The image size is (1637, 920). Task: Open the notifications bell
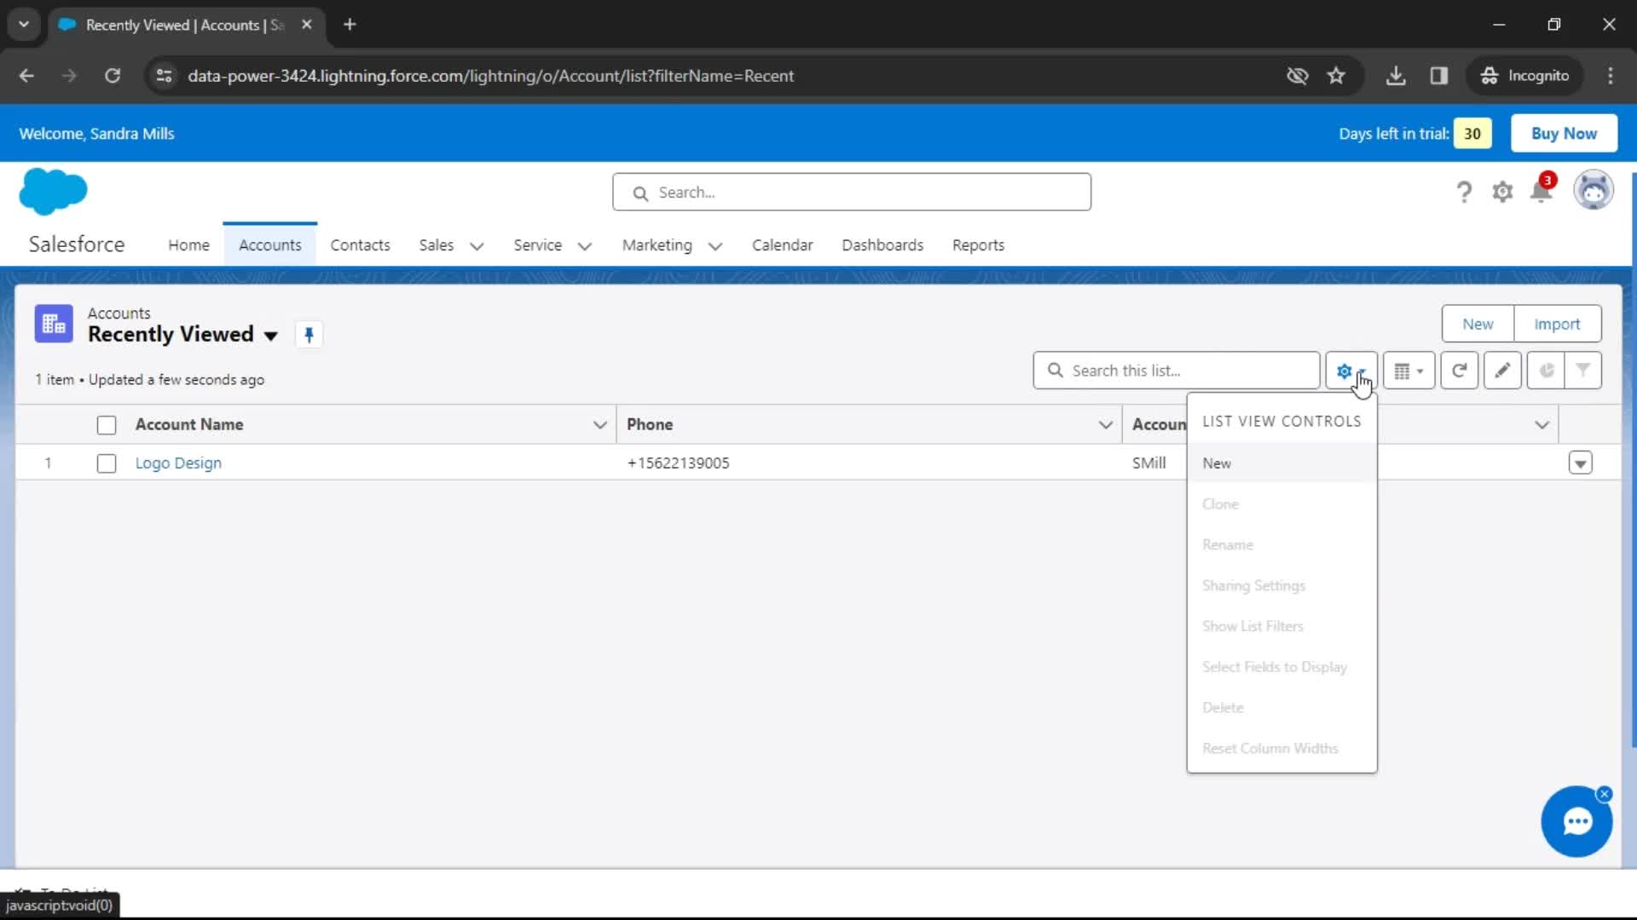[x=1542, y=190]
